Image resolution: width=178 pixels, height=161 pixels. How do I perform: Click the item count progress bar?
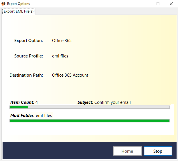[x=89, y=107]
